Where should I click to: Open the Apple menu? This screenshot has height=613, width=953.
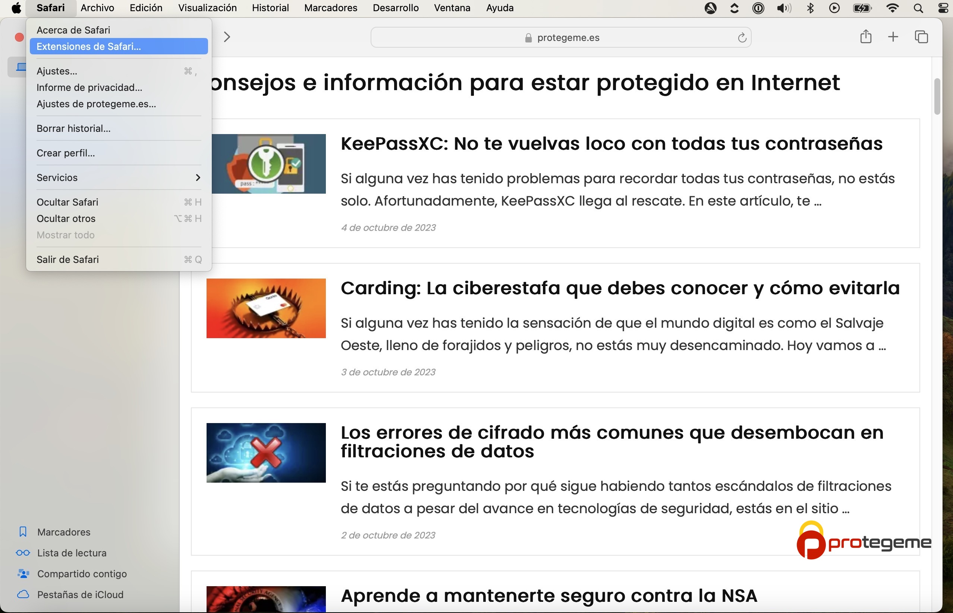16,8
